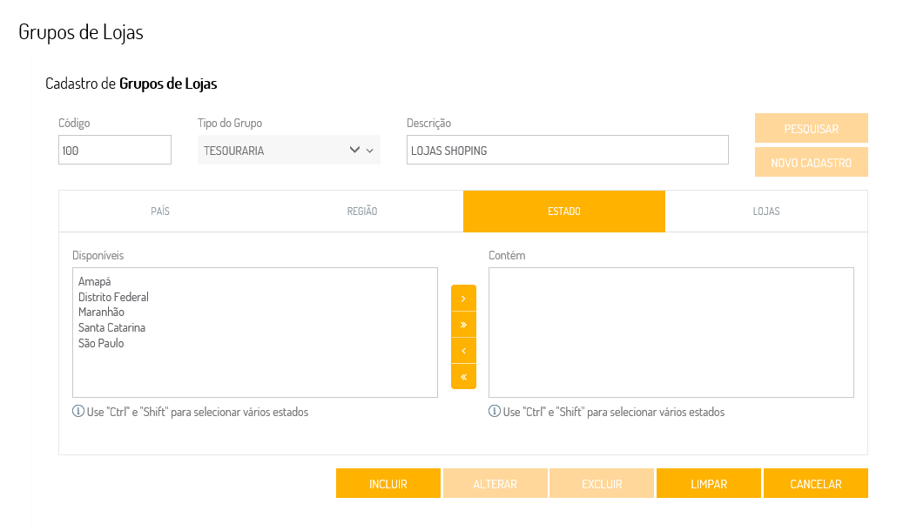Screen dimensions: 910x531
Task: Click the Descrição text field
Action: click(x=567, y=150)
